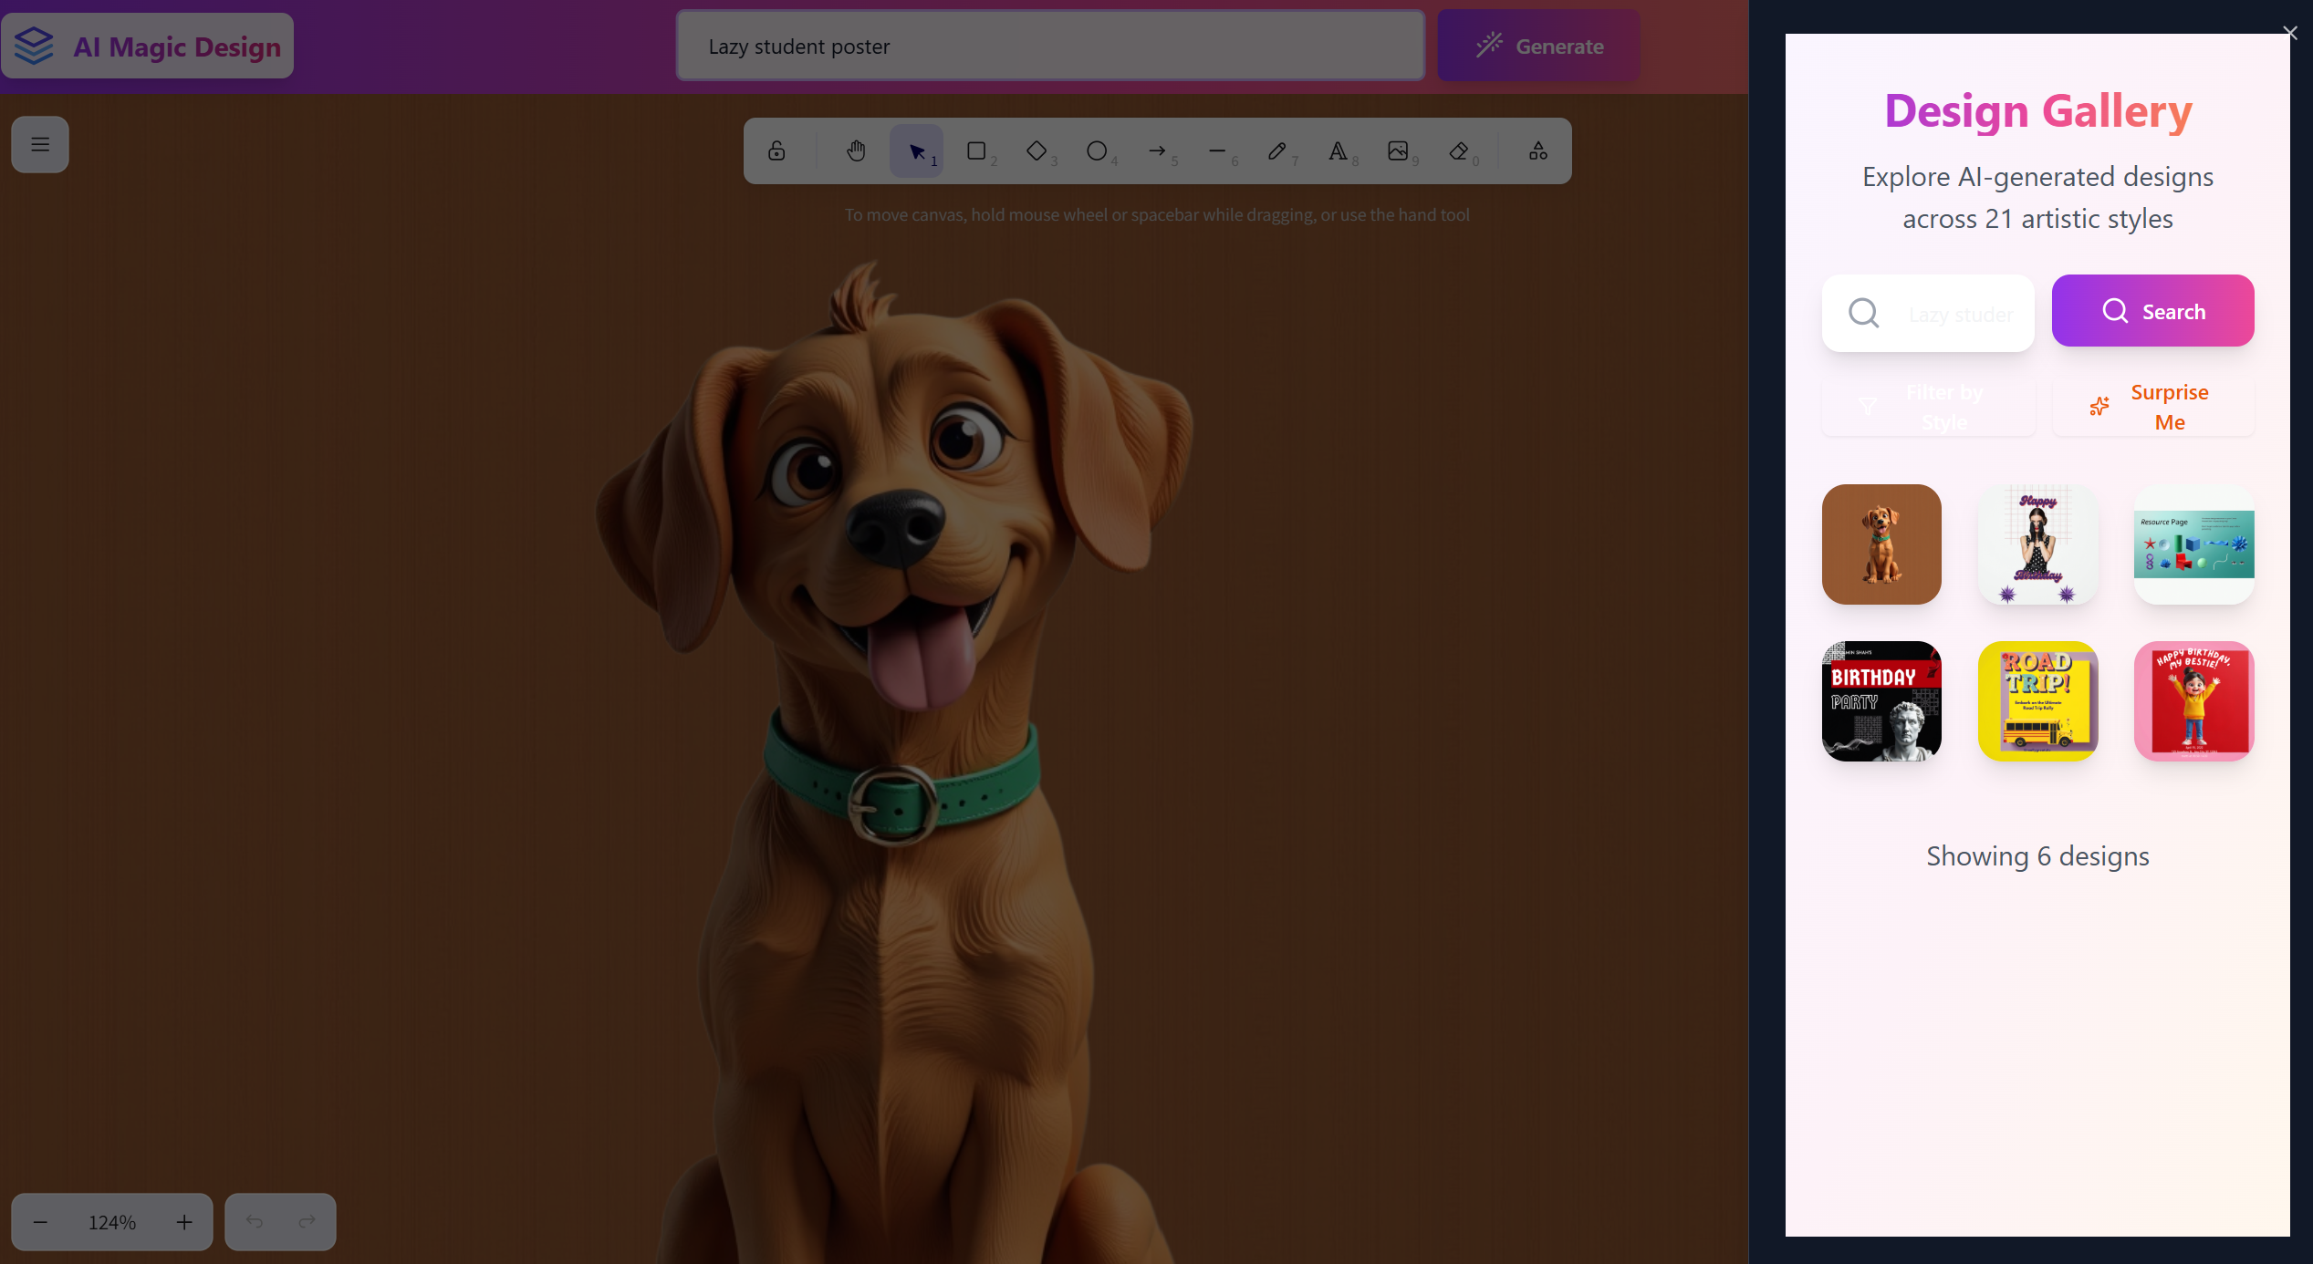Viewport: 2313px width, 1264px height.
Task: Open the extra shapes tools menu
Action: pyautogui.click(x=1538, y=151)
